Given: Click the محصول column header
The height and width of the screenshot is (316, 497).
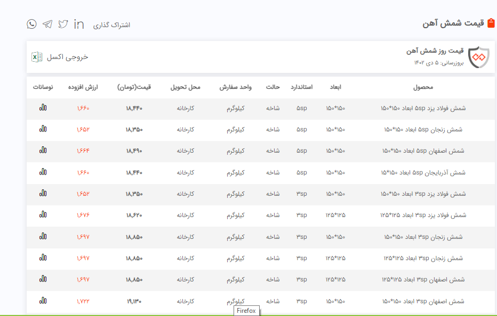Looking at the screenshot, I should 423,87.
